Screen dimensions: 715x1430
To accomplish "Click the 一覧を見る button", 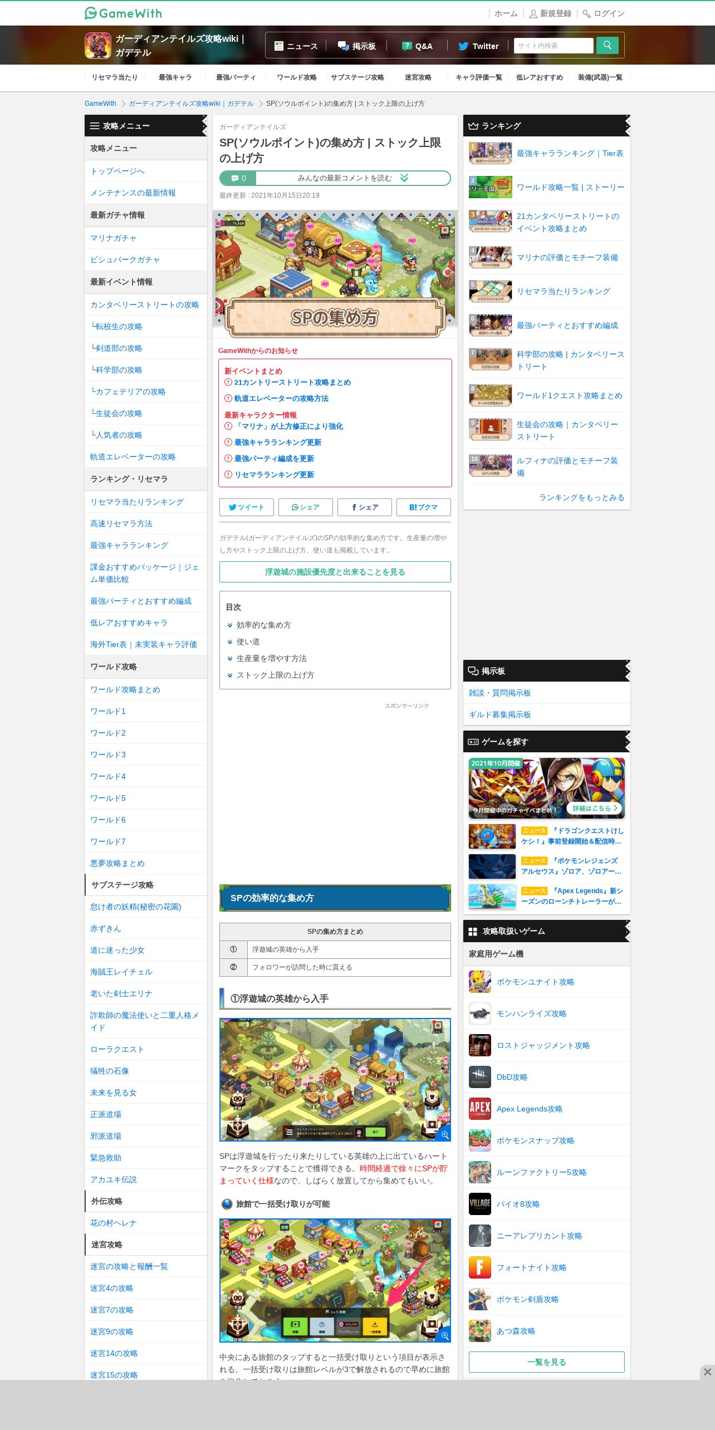I will 547,1362.
